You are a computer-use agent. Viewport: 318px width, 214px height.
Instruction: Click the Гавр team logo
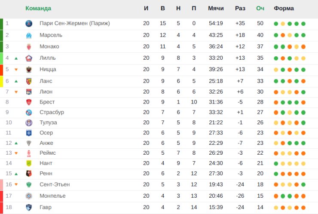pos(29,208)
